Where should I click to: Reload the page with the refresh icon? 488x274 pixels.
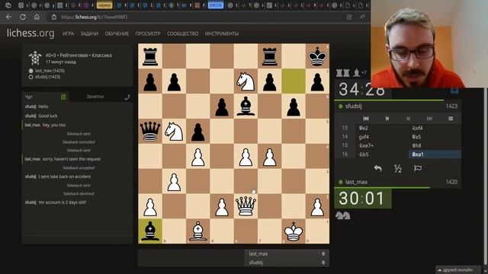tap(23, 17)
